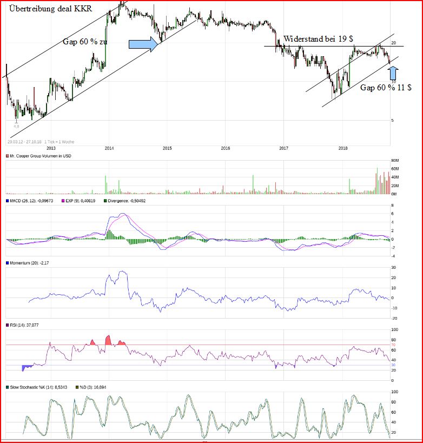Click the 80M volume axis label
The width and height of the screenshot is (423, 443).
395,161
